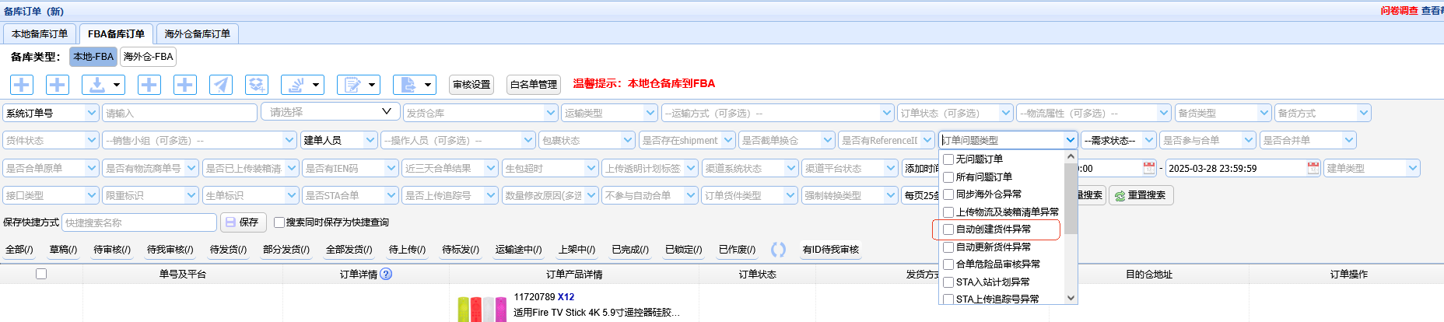This screenshot has height=322, width=1444.
Task: Click the green refresh icon on 重置搜索
Action: pos(1120,196)
